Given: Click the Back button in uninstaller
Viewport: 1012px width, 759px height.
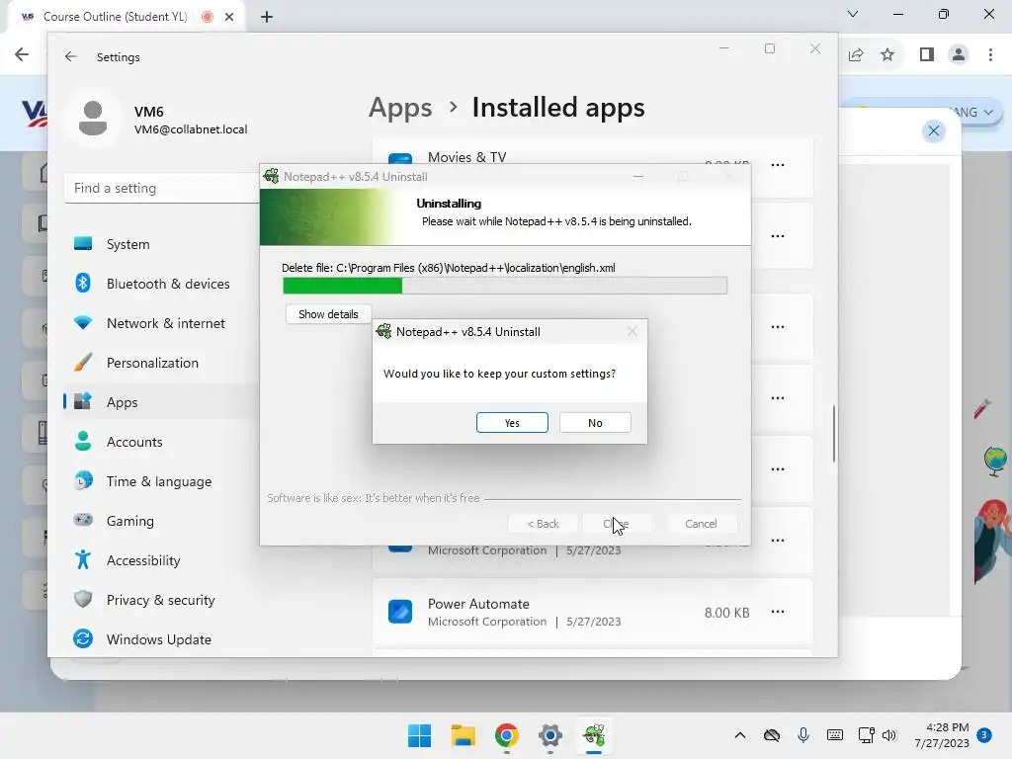Looking at the screenshot, I should point(543,524).
